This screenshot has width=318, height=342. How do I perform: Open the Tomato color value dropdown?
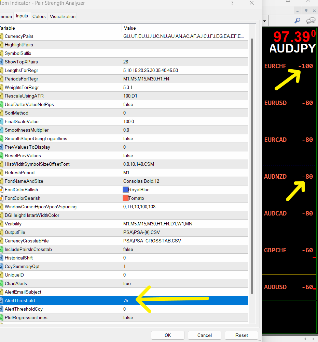point(185,198)
